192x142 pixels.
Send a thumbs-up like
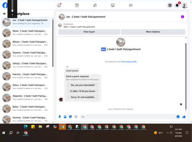pyautogui.click(x=184, y=117)
